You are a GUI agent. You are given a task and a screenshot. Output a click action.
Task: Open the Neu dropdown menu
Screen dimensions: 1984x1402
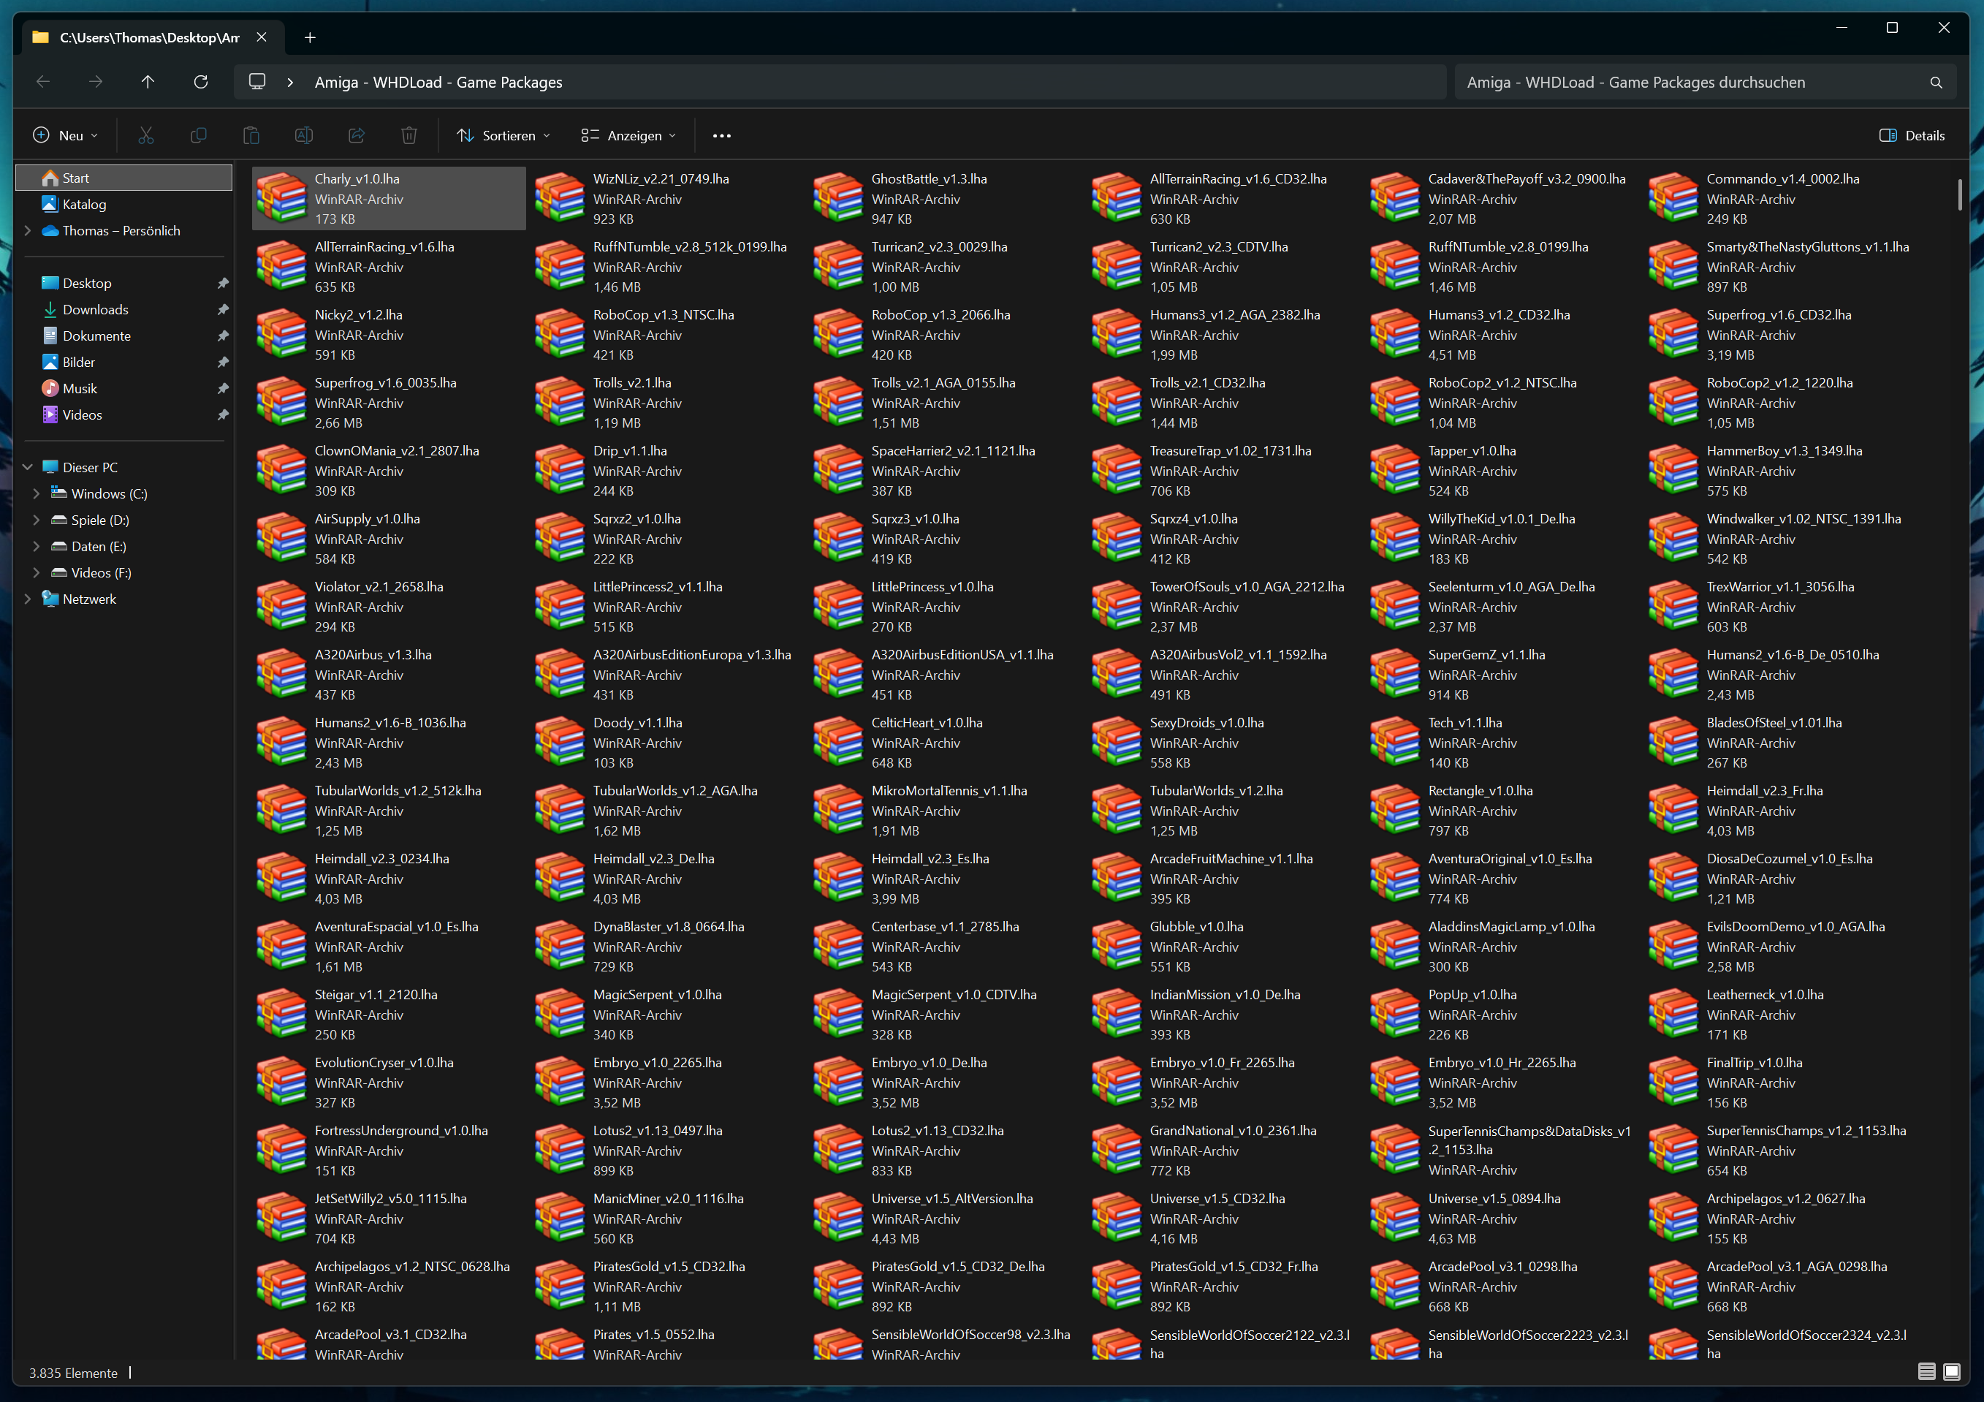click(x=66, y=136)
